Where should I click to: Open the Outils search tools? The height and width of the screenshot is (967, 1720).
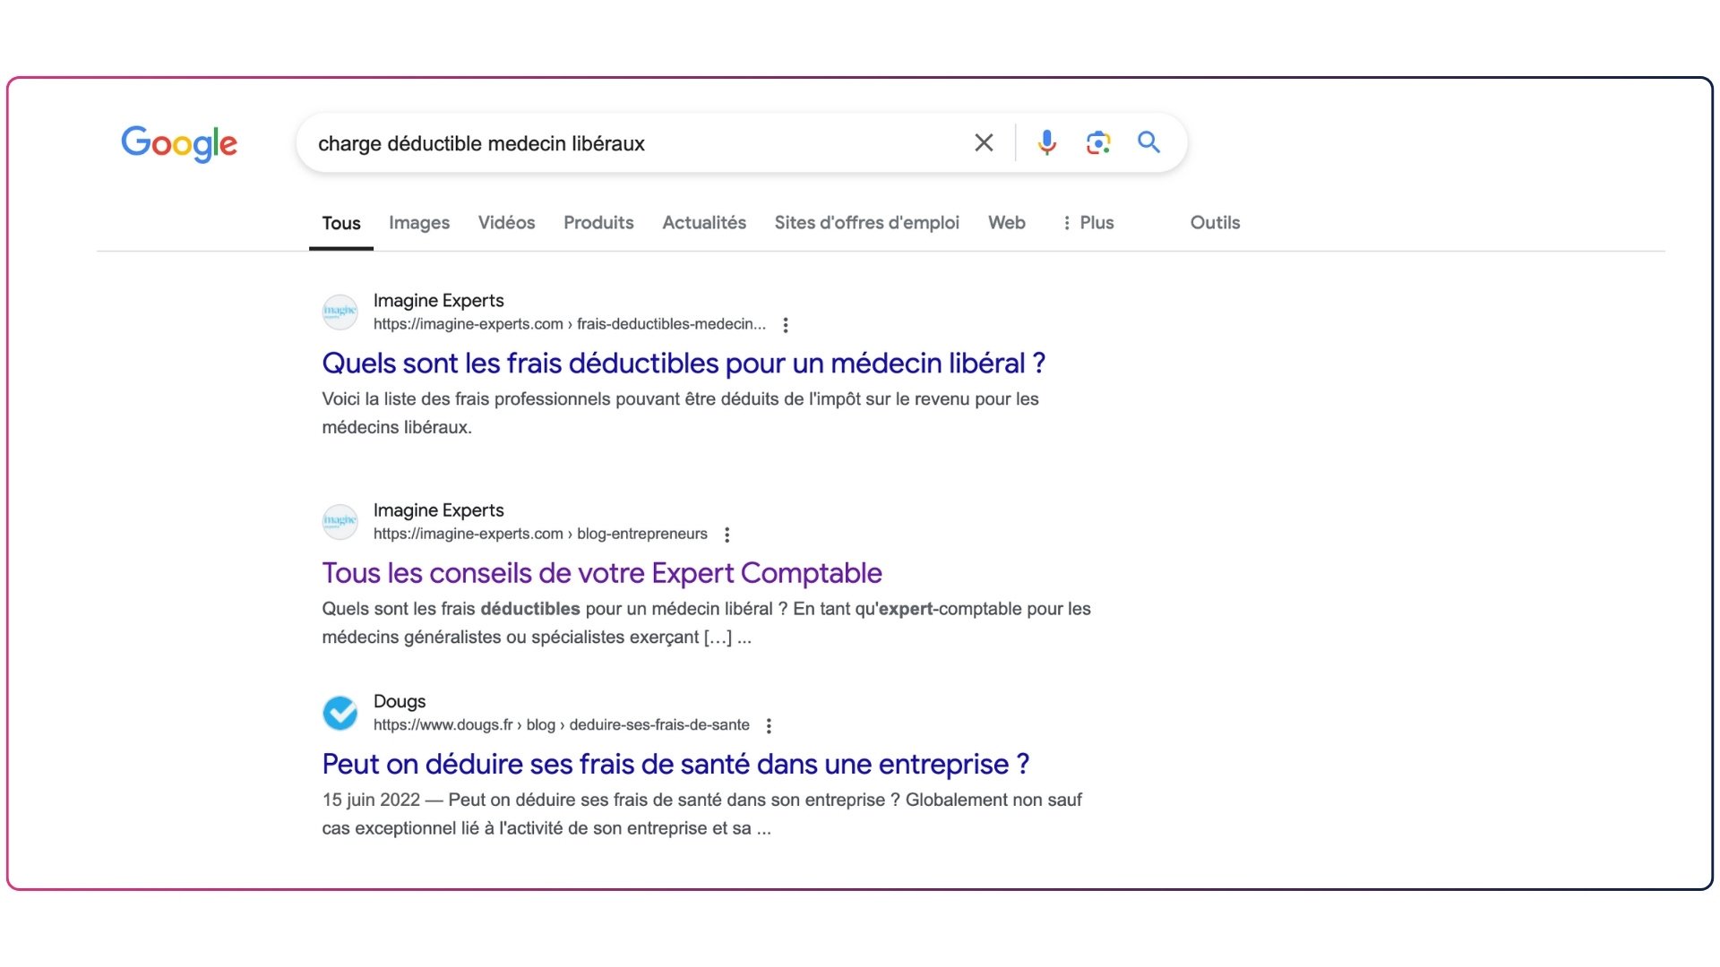pyautogui.click(x=1215, y=223)
